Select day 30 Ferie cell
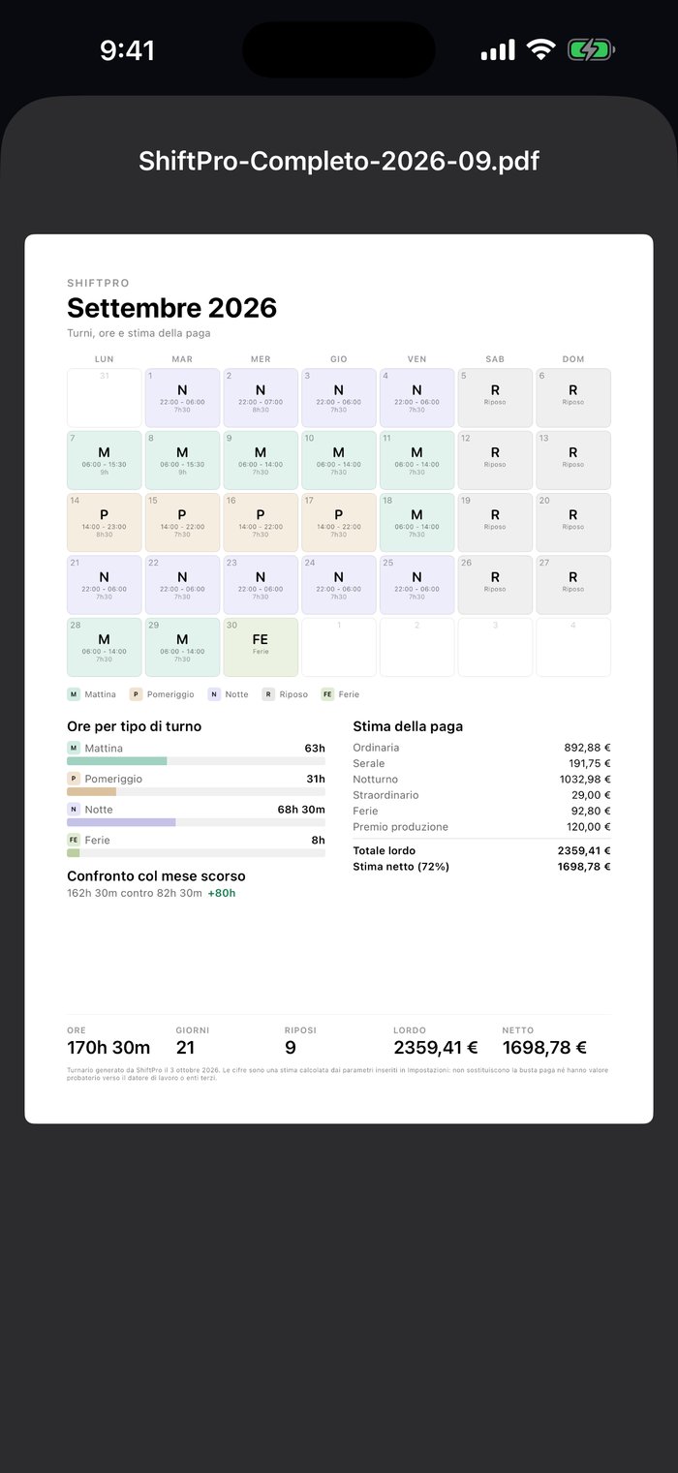678x1473 pixels. pyautogui.click(x=261, y=647)
